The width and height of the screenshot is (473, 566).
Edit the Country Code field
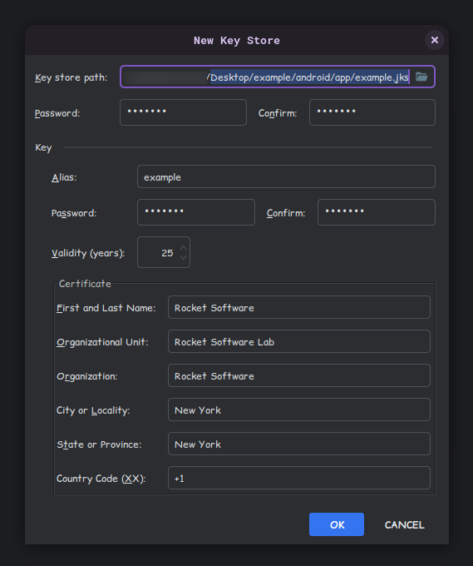tap(299, 478)
